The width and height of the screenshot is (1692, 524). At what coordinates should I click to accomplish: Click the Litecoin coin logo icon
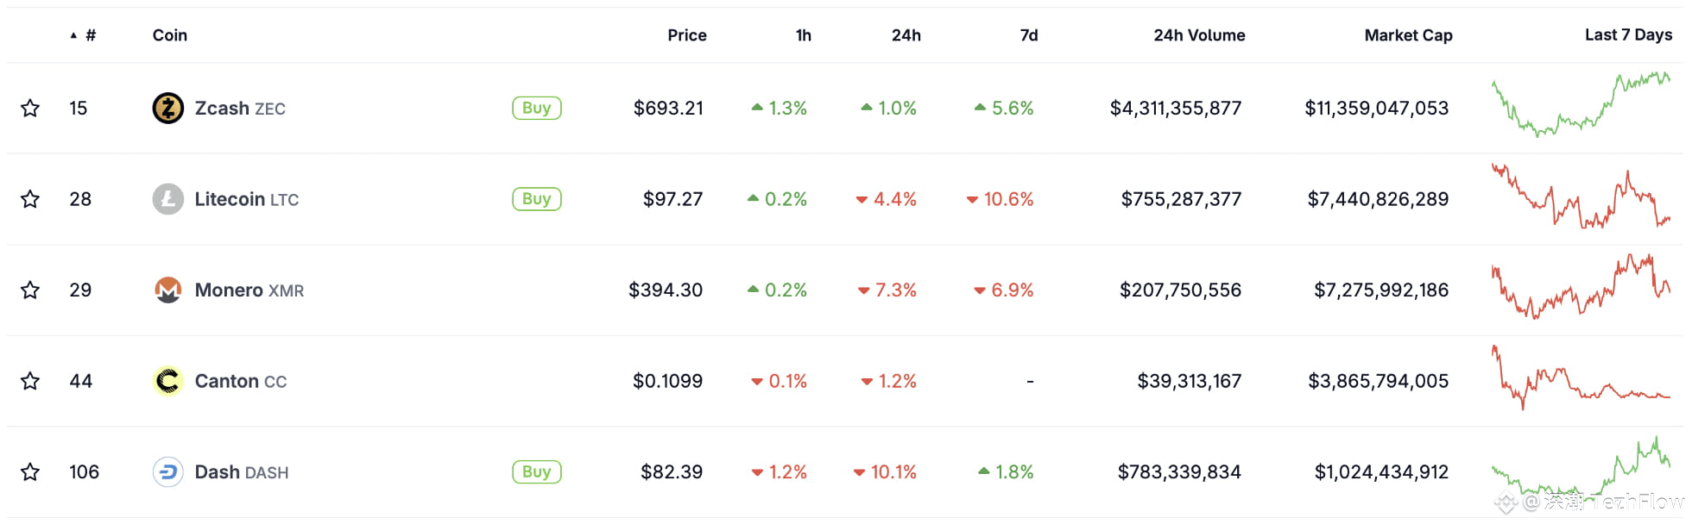[x=168, y=199]
